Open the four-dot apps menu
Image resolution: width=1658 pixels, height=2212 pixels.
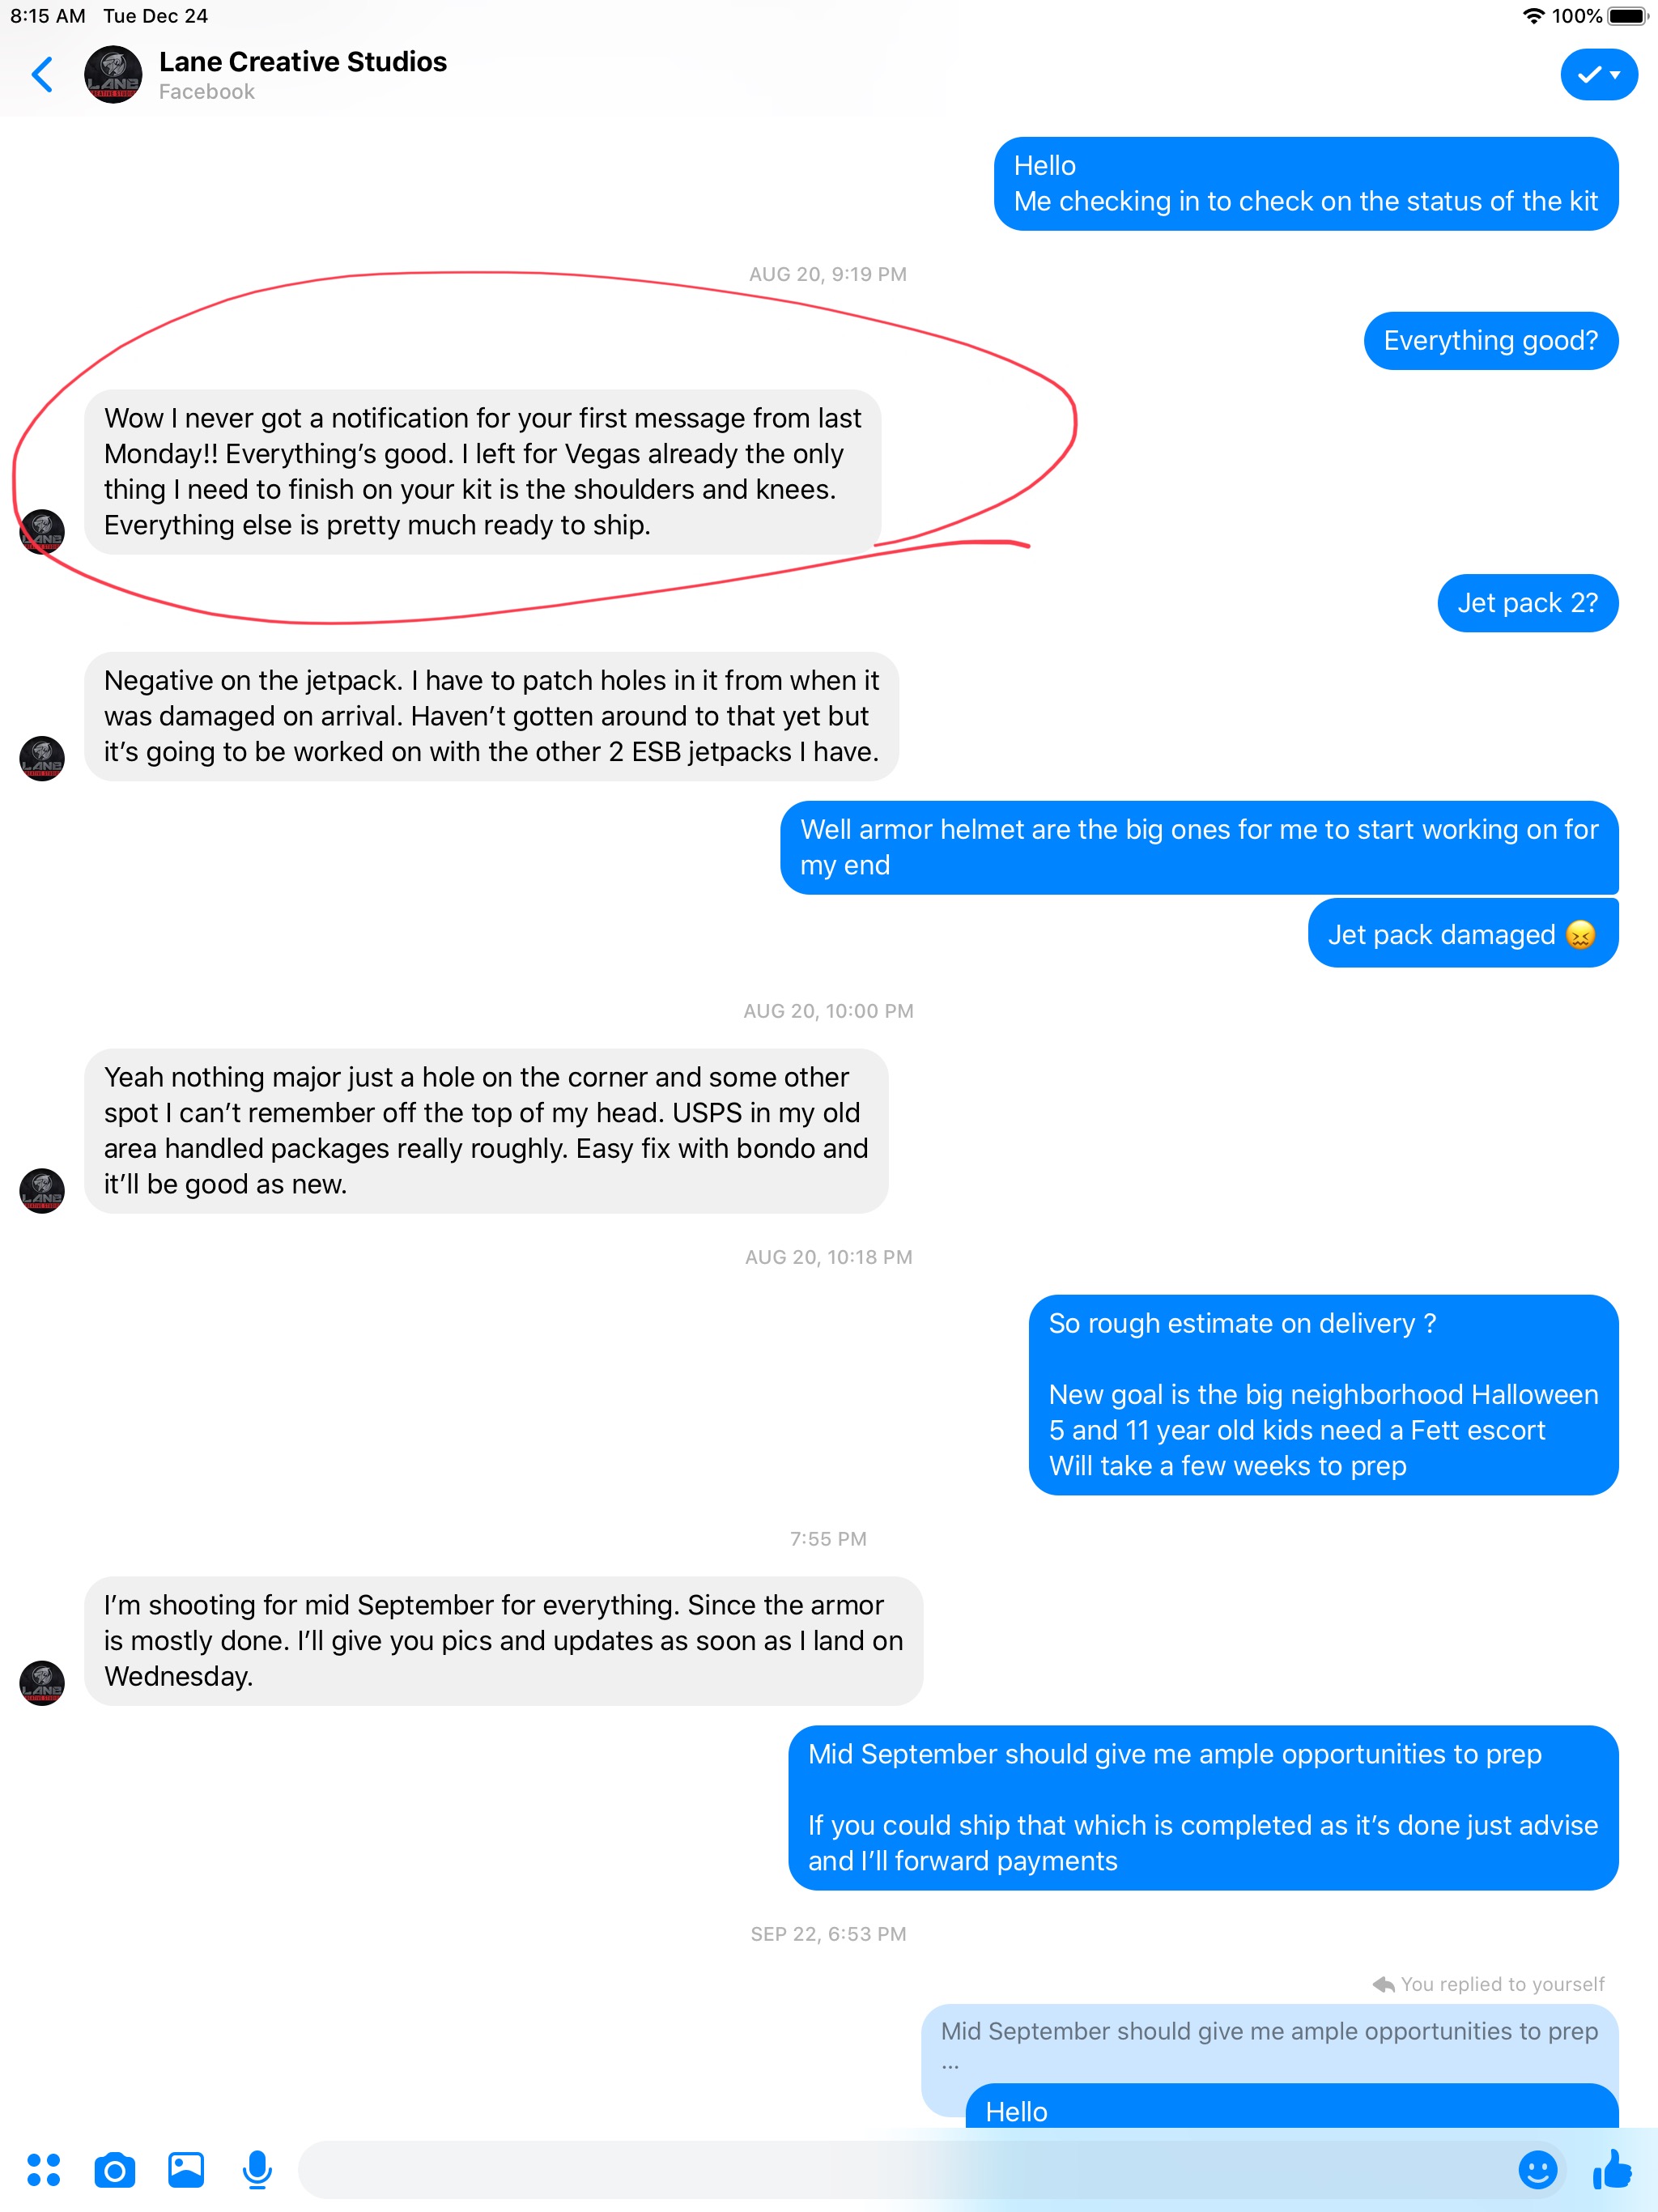click(x=43, y=2170)
